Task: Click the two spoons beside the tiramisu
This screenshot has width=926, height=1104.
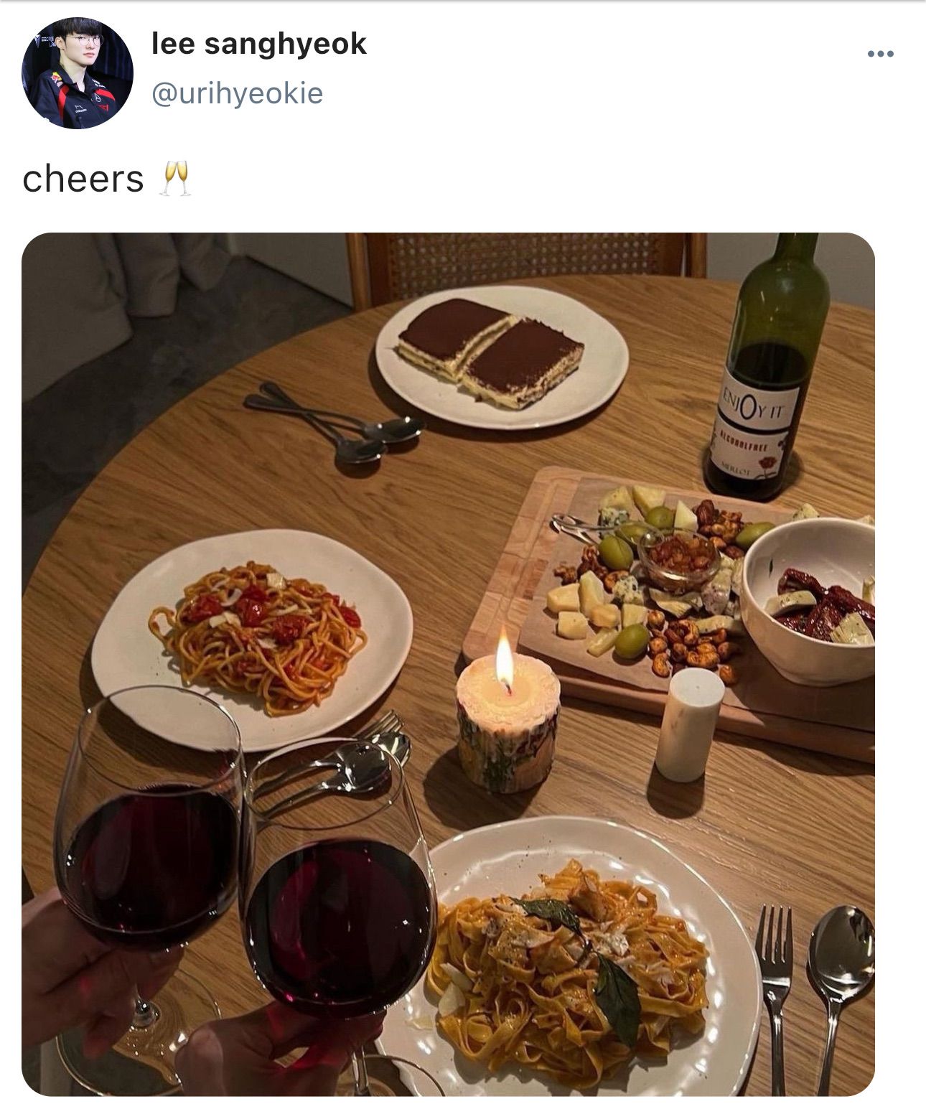Action: click(333, 424)
